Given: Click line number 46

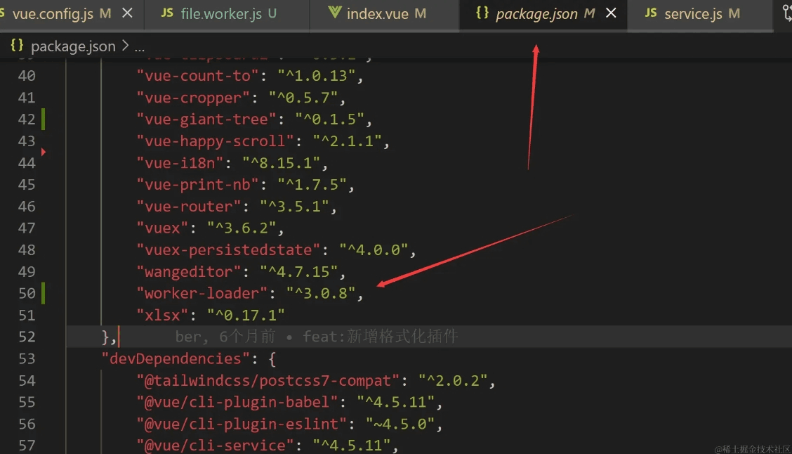Looking at the screenshot, I should point(27,207).
